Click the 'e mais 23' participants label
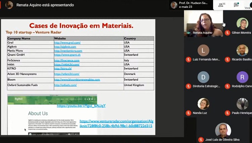This screenshot has height=143, width=252. [185, 7]
